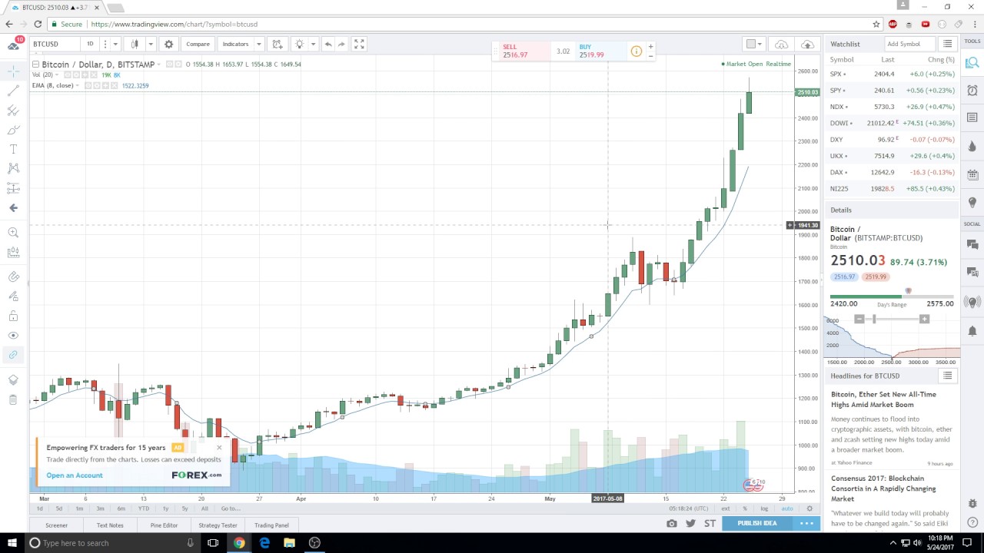The image size is (984, 553).
Task: Toggle auto scale on price axis
Action: point(786,508)
